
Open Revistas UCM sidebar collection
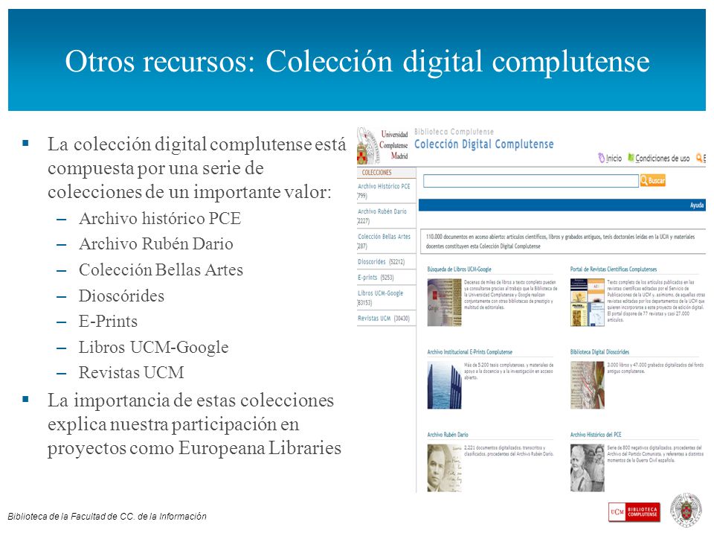pyautogui.click(x=384, y=318)
